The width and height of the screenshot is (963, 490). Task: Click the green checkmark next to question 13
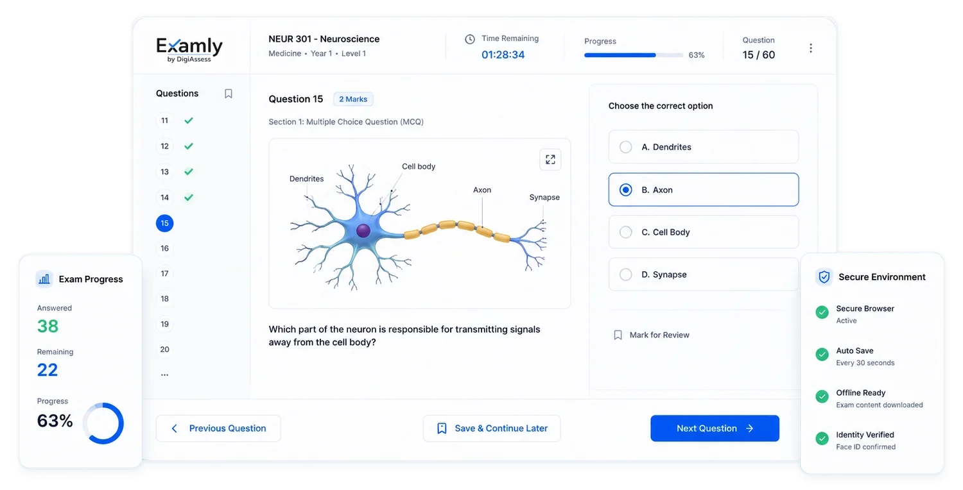[x=189, y=172]
